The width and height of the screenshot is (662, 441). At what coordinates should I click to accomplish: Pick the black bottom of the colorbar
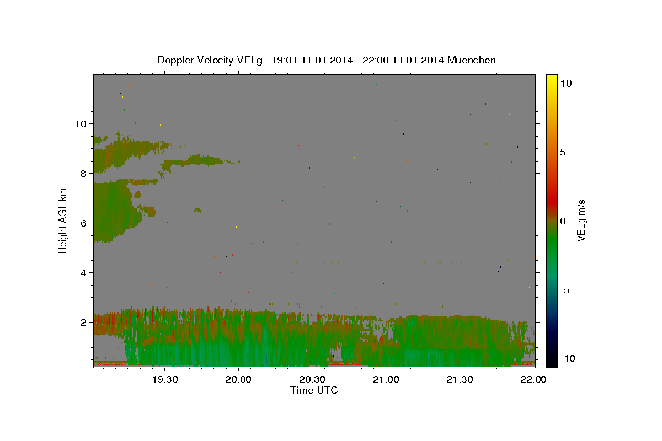[551, 363]
